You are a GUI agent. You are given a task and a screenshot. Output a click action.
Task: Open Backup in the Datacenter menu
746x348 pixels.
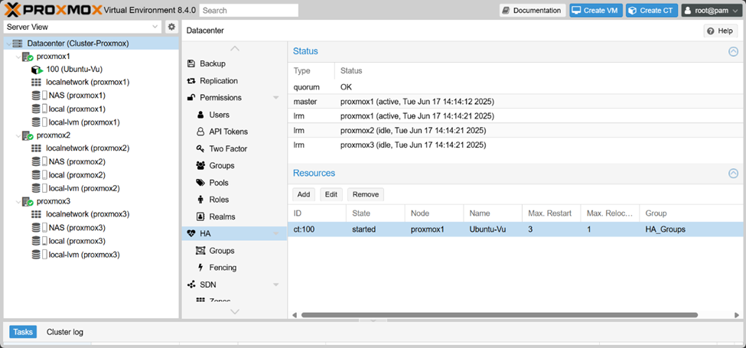212,63
